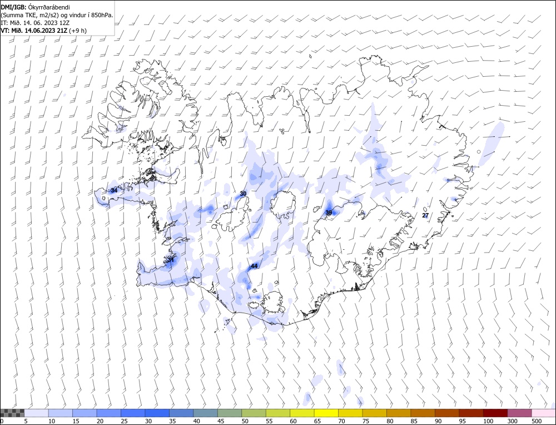Screen dimensions: 556x425
Task: Click the map value 44 in south Iceland
Action: tap(254, 266)
